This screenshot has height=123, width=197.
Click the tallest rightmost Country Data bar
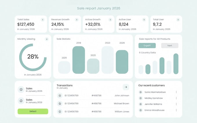[x=176, y=64]
